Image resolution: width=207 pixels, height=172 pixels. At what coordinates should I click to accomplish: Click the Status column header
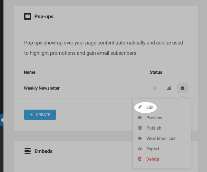tap(156, 72)
